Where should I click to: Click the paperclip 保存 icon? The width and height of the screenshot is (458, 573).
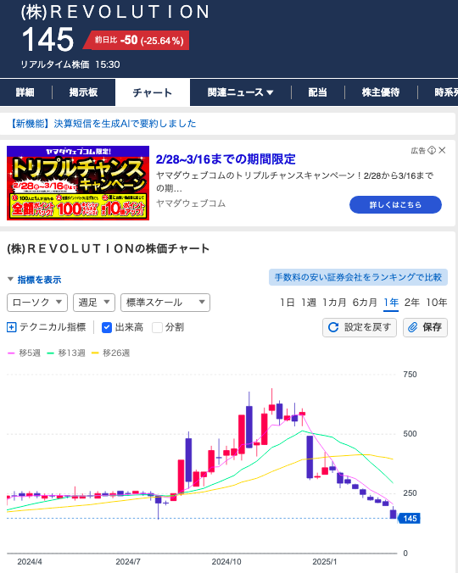(x=413, y=327)
